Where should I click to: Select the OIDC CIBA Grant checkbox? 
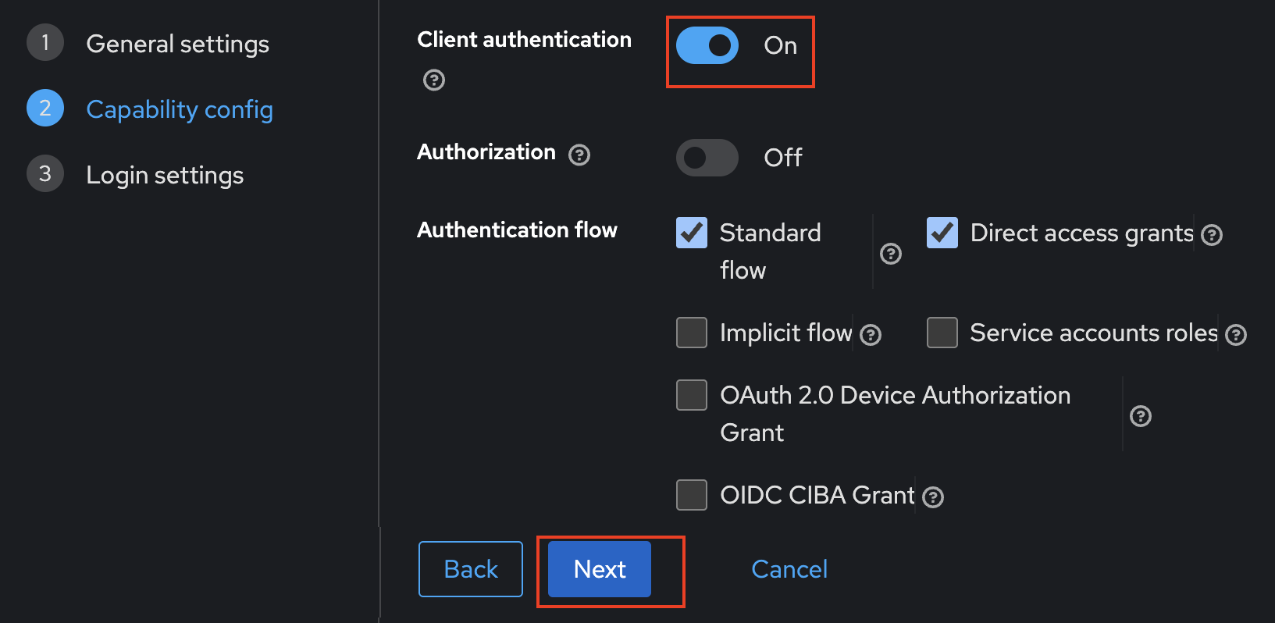692,495
